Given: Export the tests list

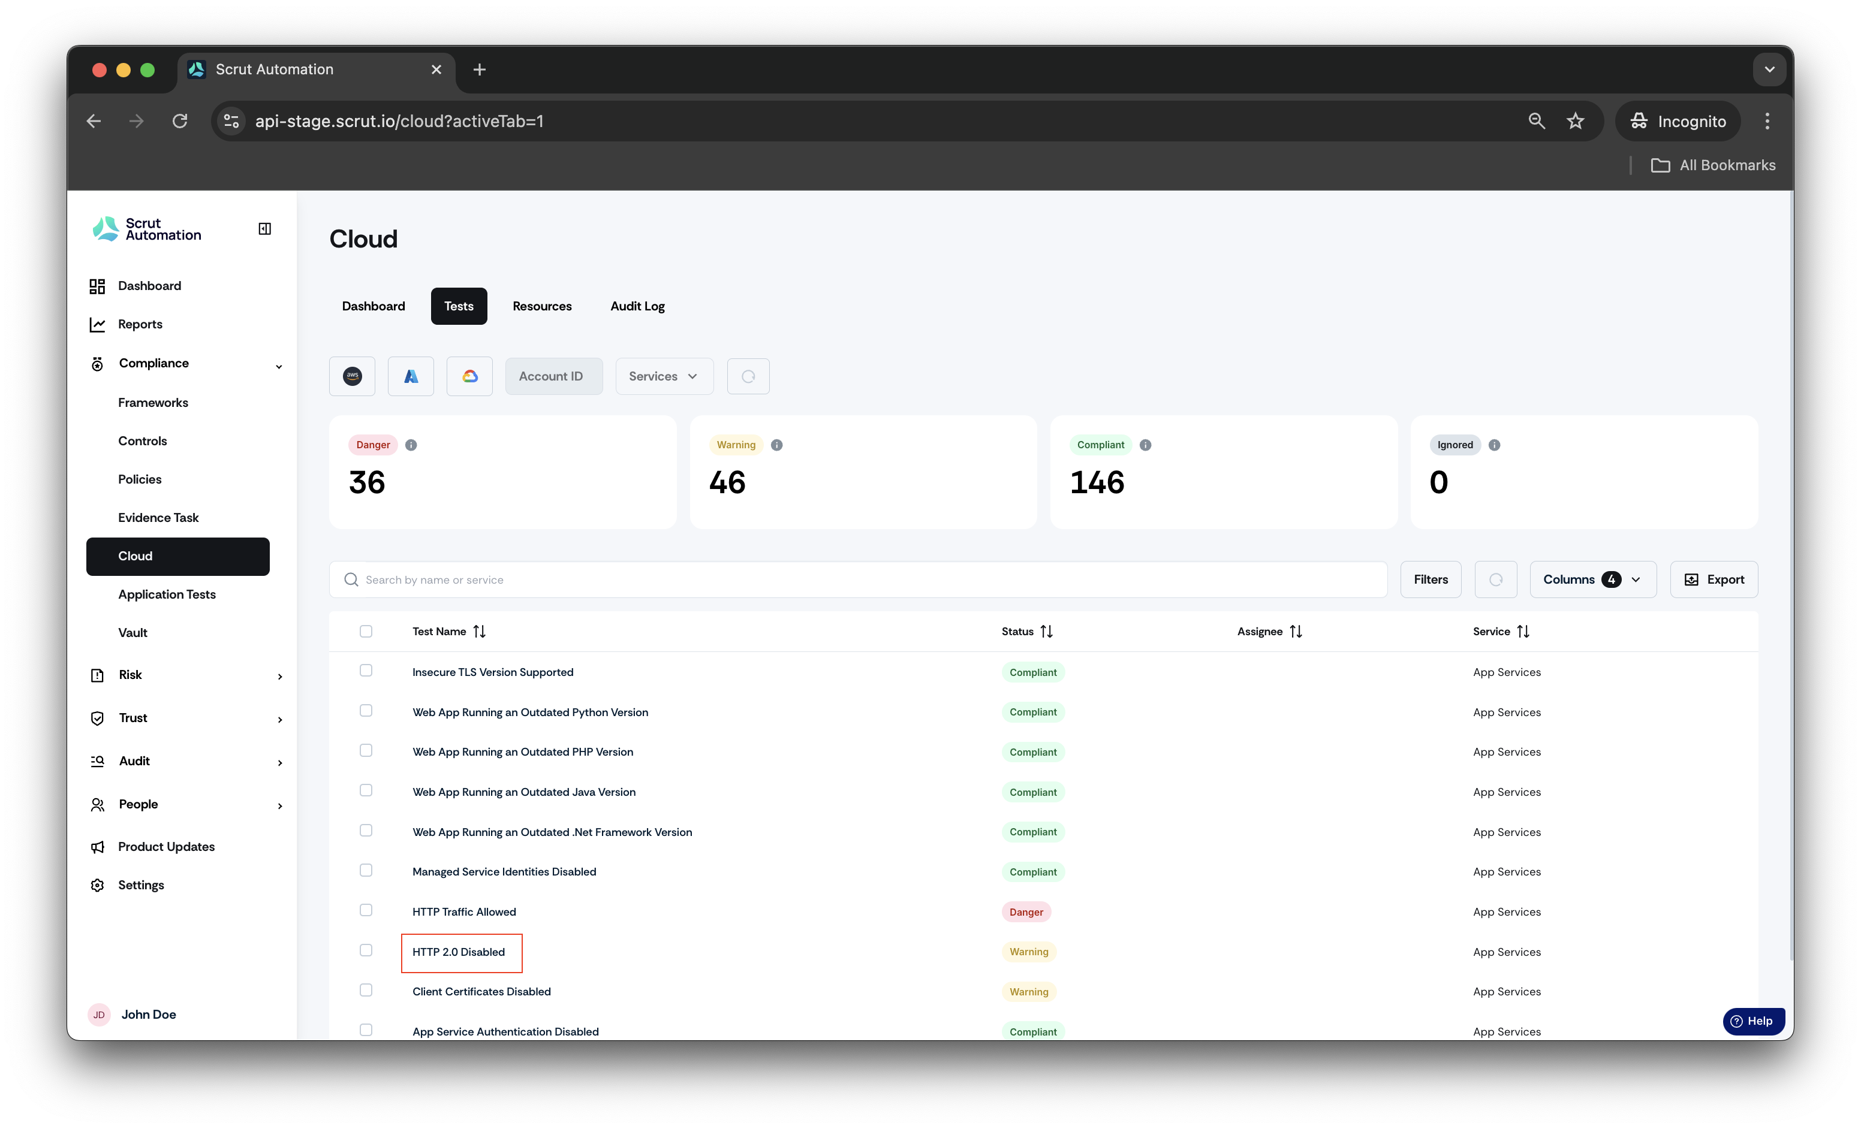Looking at the screenshot, I should [x=1714, y=579].
